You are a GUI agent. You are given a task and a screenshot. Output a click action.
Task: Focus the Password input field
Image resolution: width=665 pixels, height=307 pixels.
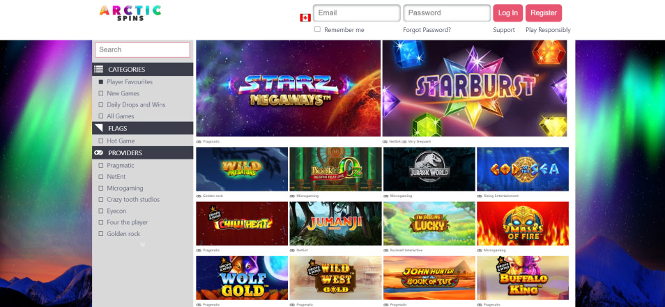pos(447,13)
